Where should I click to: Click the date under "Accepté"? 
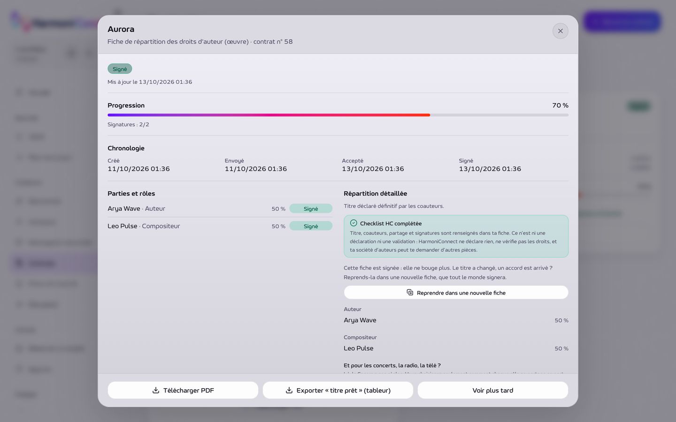(373, 169)
